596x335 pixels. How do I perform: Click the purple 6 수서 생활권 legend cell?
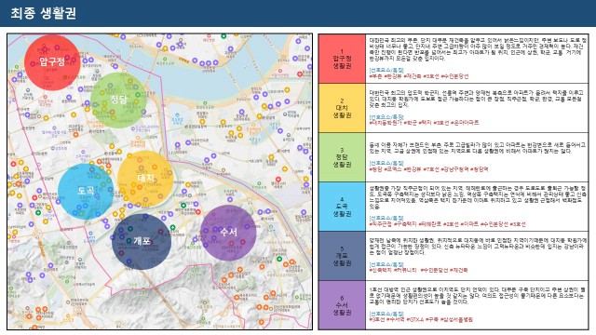[x=342, y=305]
